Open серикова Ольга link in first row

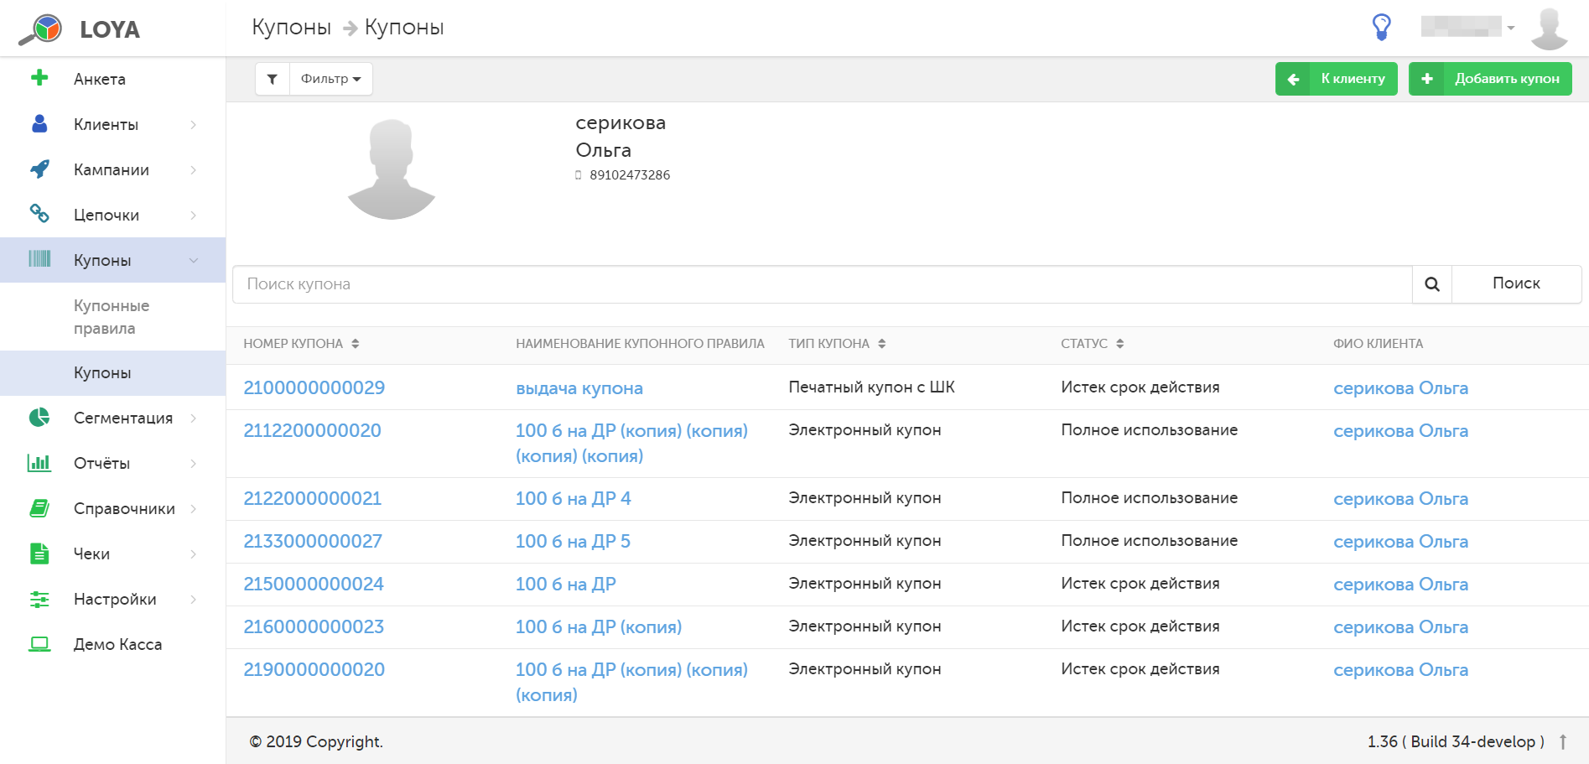pyautogui.click(x=1400, y=388)
